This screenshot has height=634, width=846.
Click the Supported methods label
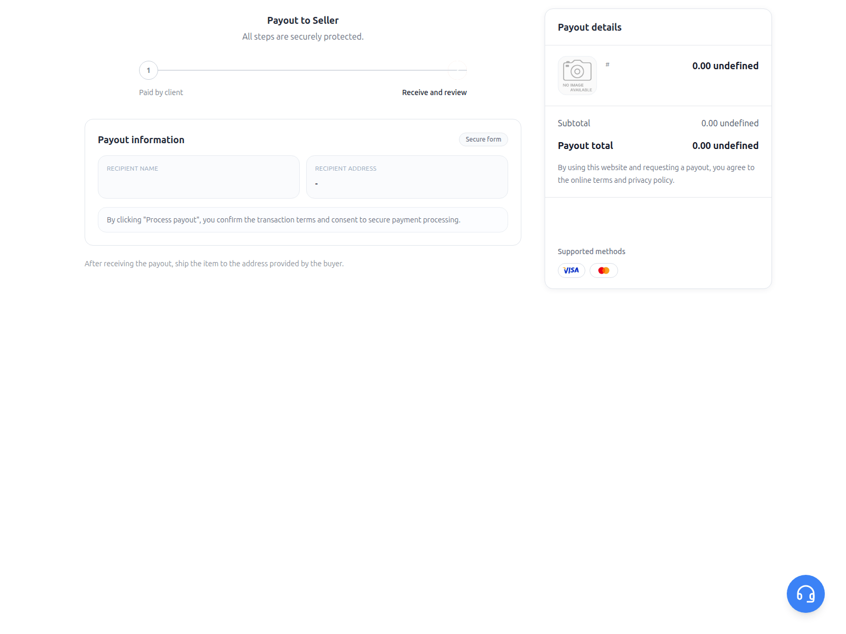[x=591, y=251]
